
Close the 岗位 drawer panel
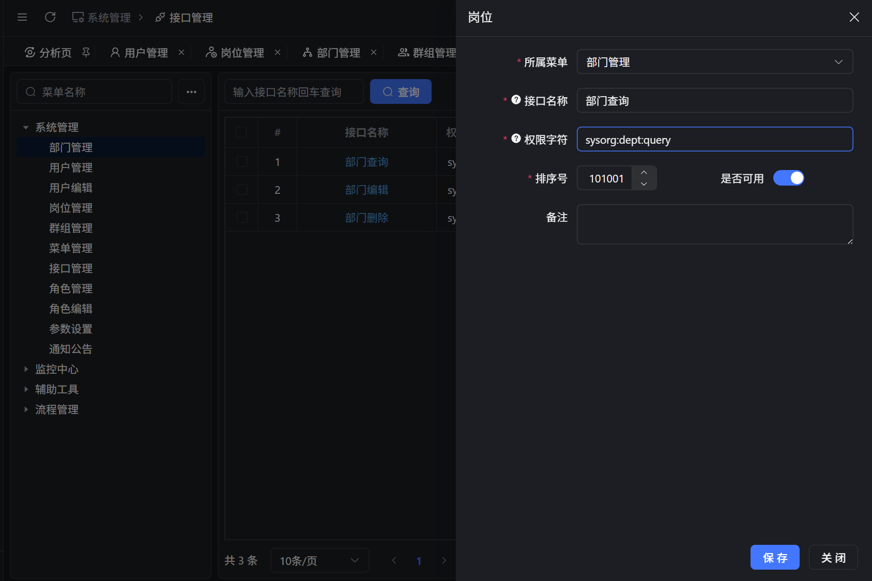coord(854,18)
